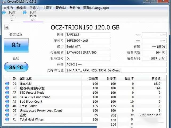Open the 帮助(H) menu
171x128 pixels.
click(75, 8)
